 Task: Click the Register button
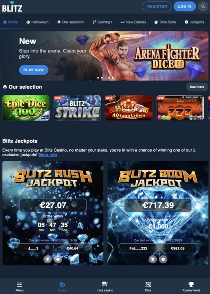tap(157, 6)
